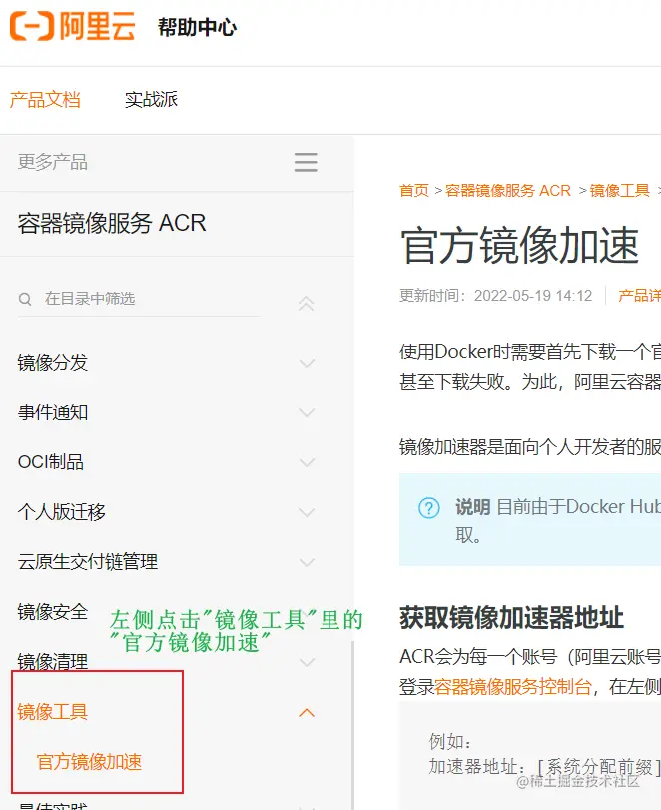661x810 pixels.
Task: Open 镜像工具 breadcrumb link
Action: click(x=620, y=190)
